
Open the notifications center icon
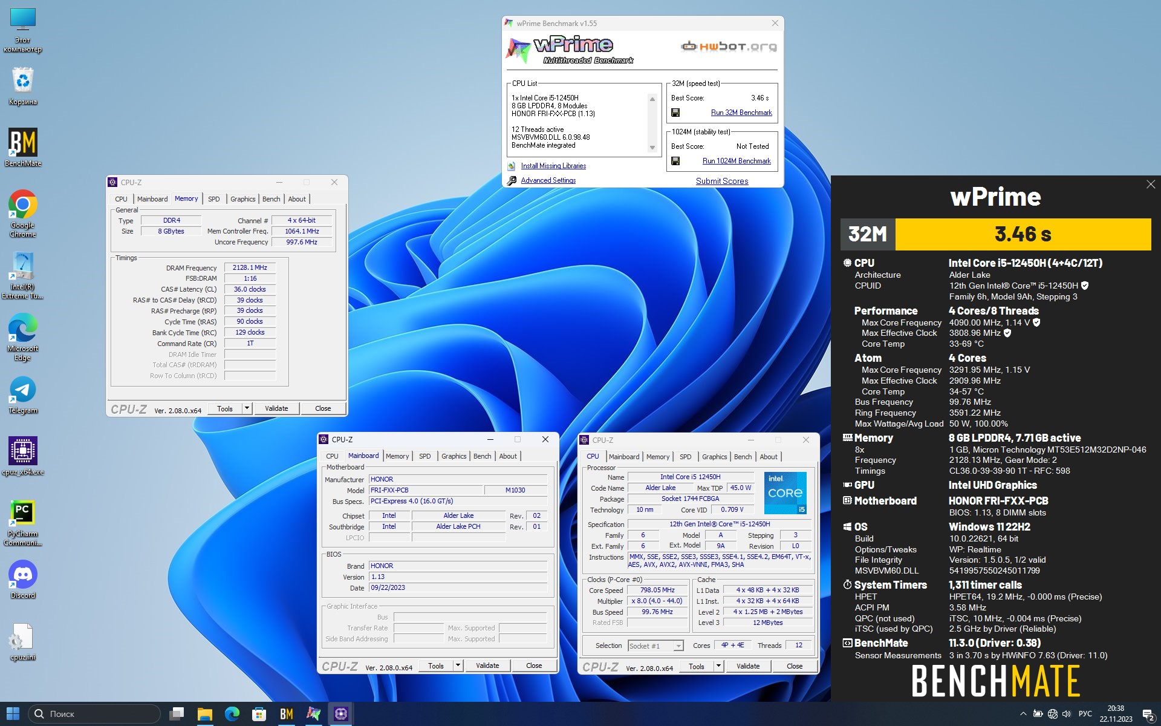[1148, 715]
